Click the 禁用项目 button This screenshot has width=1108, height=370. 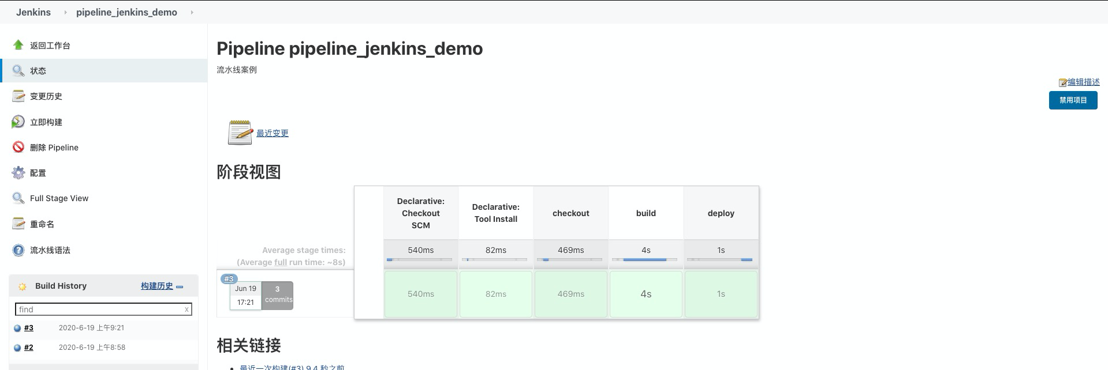coord(1073,100)
